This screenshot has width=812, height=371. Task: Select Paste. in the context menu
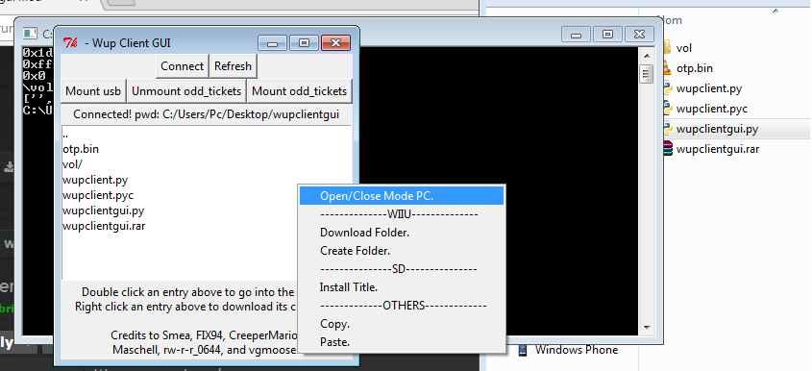coord(334,342)
